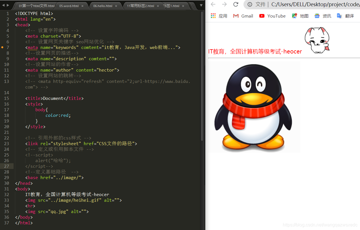Click browser Back arrow

(x=213, y=4)
